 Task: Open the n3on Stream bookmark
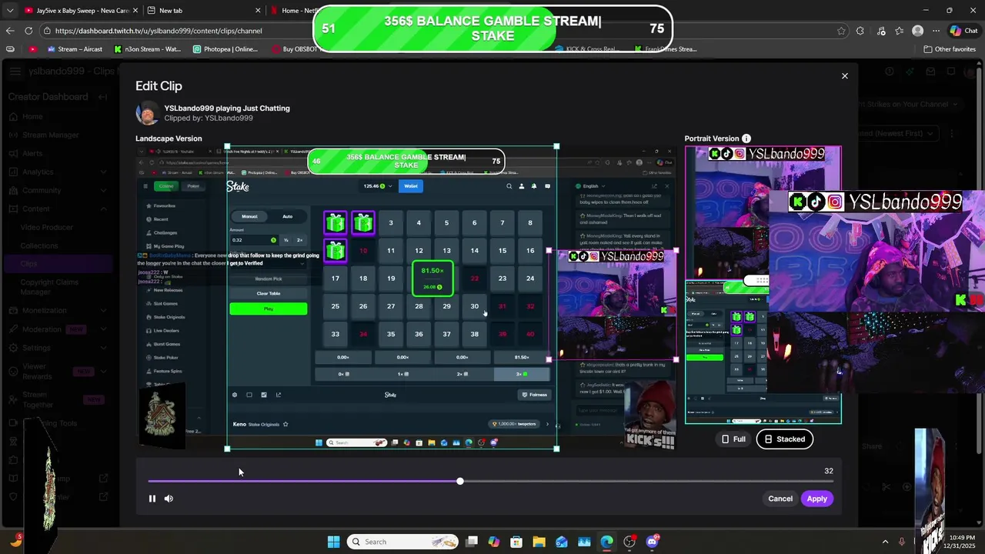(148, 49)
